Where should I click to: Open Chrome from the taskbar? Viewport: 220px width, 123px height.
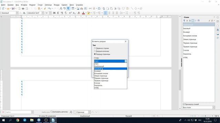pyautogui.click(x=18, y=120)
